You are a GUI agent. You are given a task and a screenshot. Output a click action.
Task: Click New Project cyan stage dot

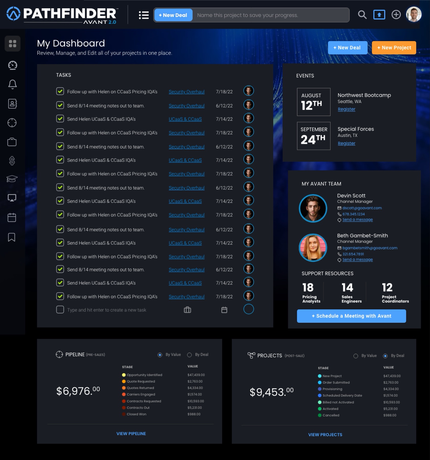[319, 376]
